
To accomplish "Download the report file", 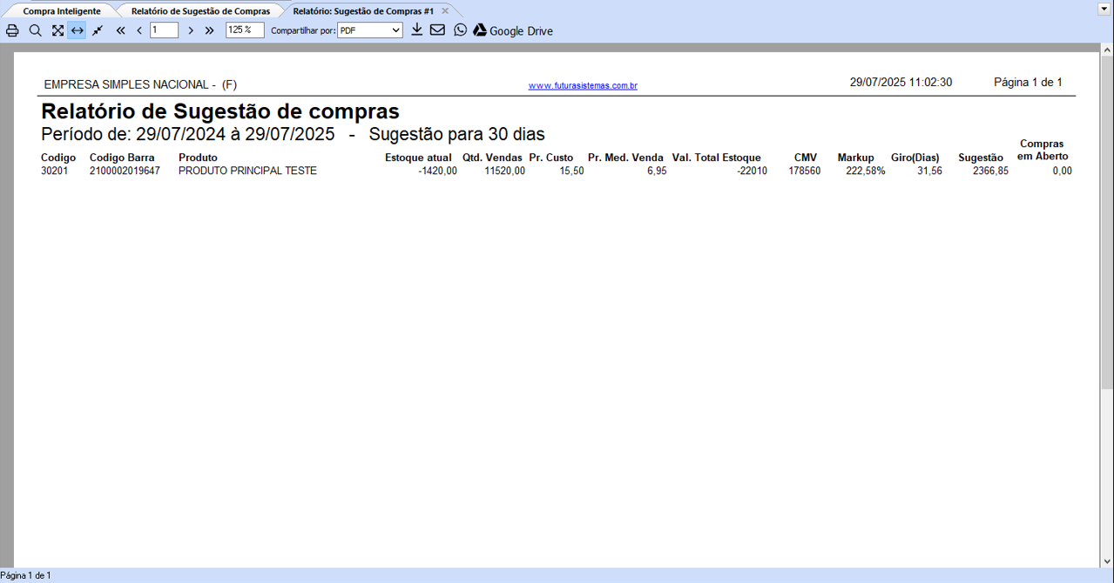I will click(417, 30).
